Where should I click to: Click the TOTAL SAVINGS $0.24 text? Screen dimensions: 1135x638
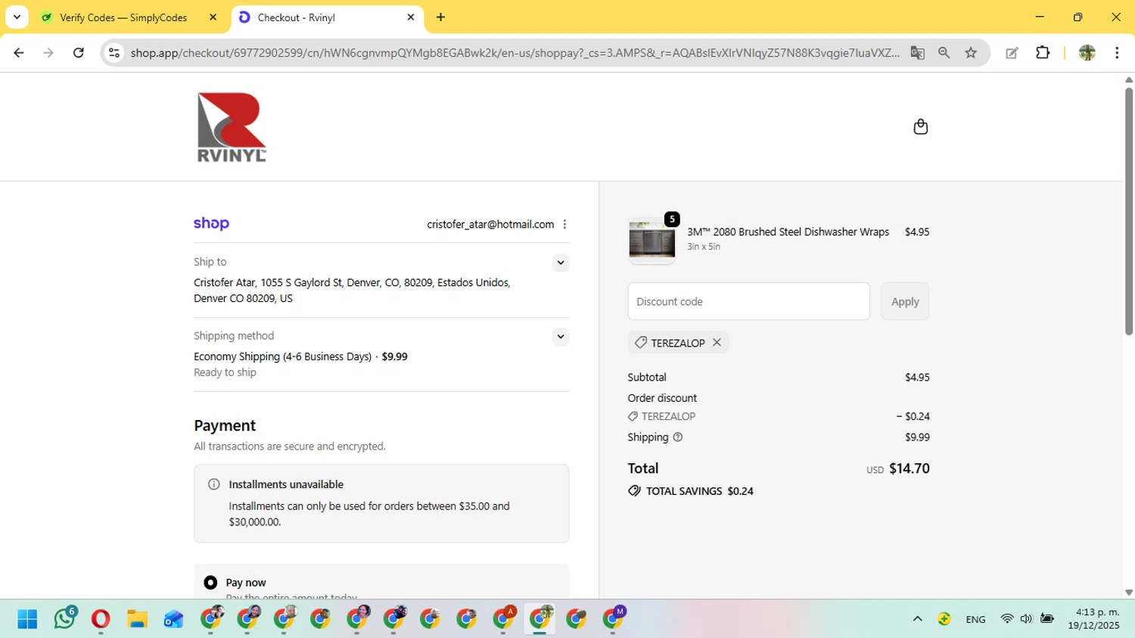[699, 491]
